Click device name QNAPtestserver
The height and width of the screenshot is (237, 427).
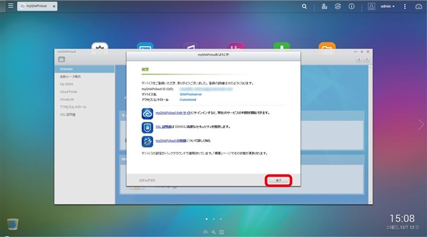(190, 94)
